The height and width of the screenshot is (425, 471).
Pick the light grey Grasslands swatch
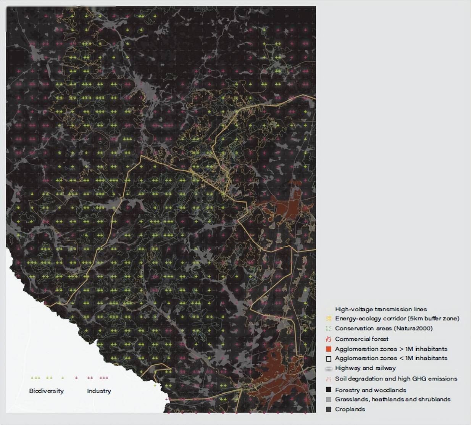[x=329, y=399]
